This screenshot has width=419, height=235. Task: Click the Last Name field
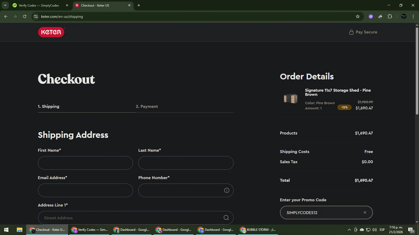point(186,163)
